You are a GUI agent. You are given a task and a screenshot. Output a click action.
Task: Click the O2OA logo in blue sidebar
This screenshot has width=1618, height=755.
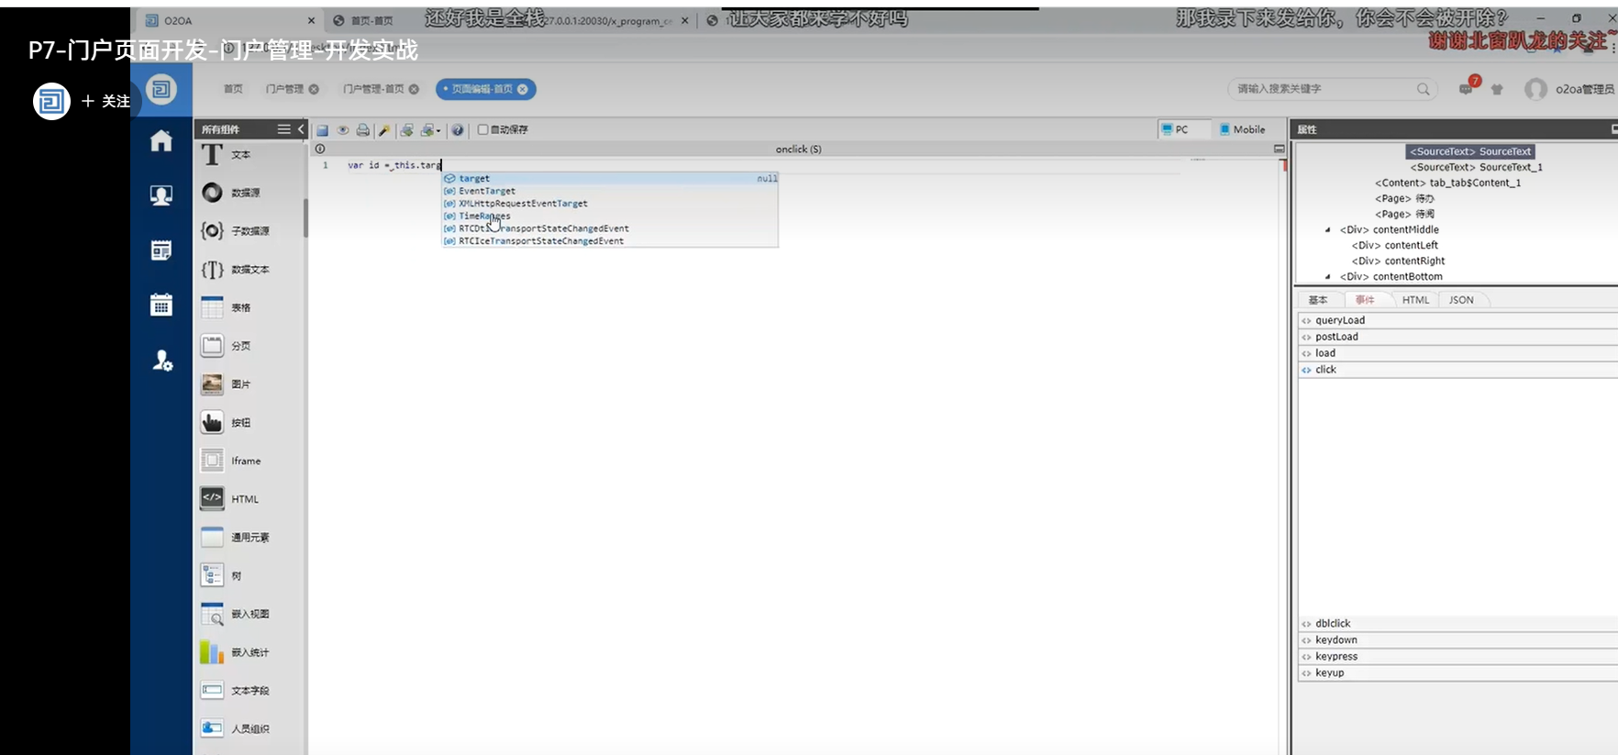click(x=161, y=89)
